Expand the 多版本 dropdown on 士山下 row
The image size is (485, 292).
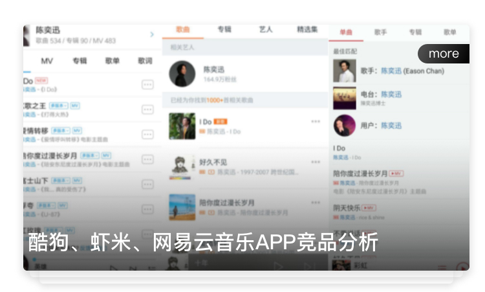[61, 180]
